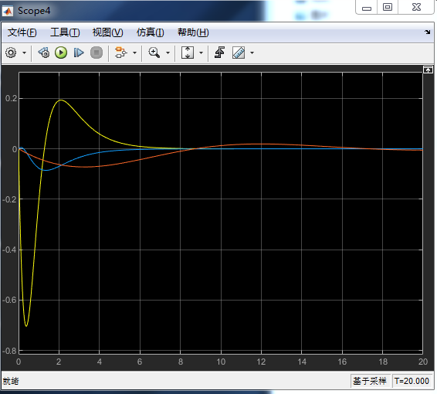Click the scale axes limits icon

pyautogui.click(x=188, y=53)
